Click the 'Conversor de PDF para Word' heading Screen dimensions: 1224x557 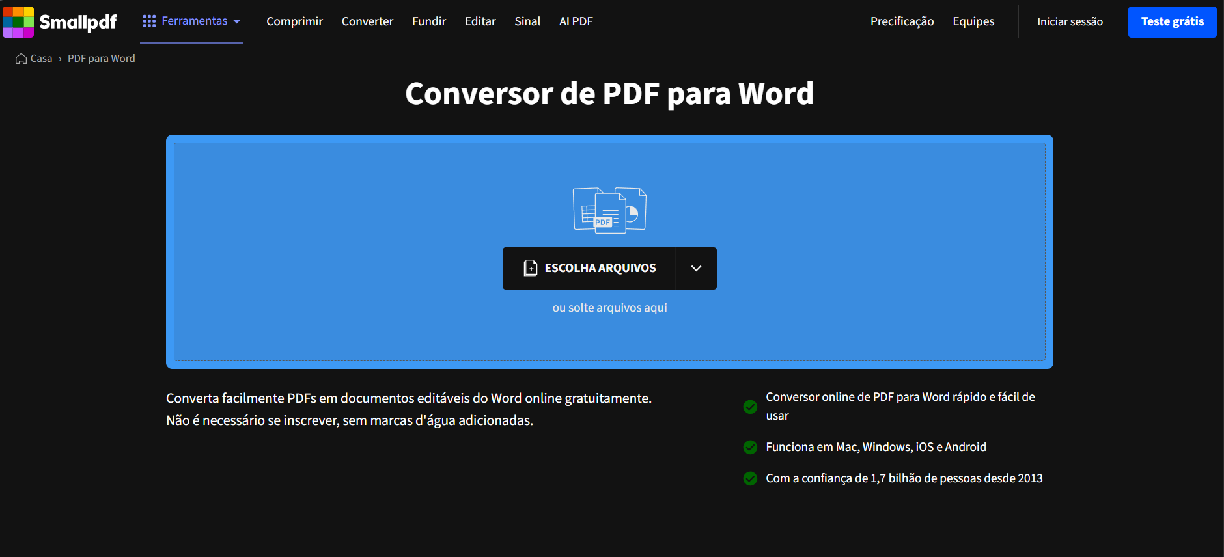point(609,94)
